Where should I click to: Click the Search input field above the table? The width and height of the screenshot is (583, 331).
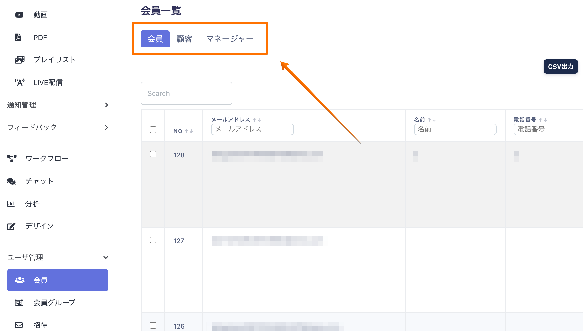[x=186, y=93]
